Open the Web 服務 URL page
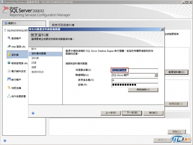The height and width of the screenshot is (145, 193). 18,47
